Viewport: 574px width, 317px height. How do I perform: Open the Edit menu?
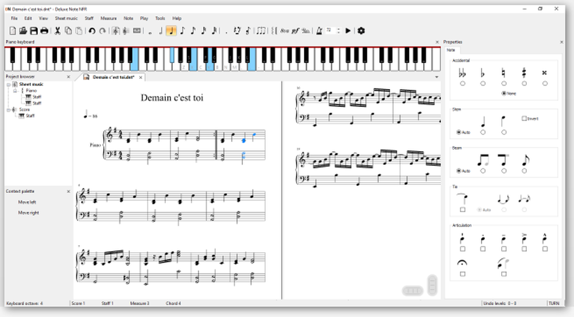pos(28,18)
